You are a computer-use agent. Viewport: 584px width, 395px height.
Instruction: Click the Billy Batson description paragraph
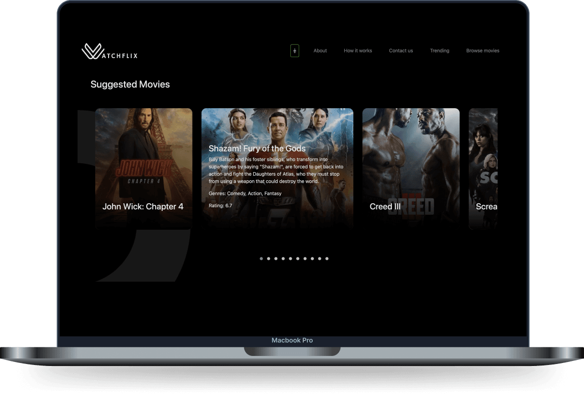coord(276,170)
